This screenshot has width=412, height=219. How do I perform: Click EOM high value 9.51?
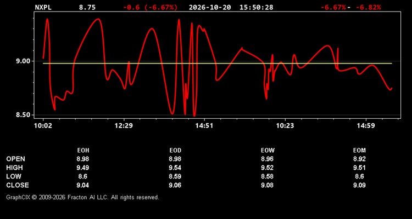pos(359,168)
